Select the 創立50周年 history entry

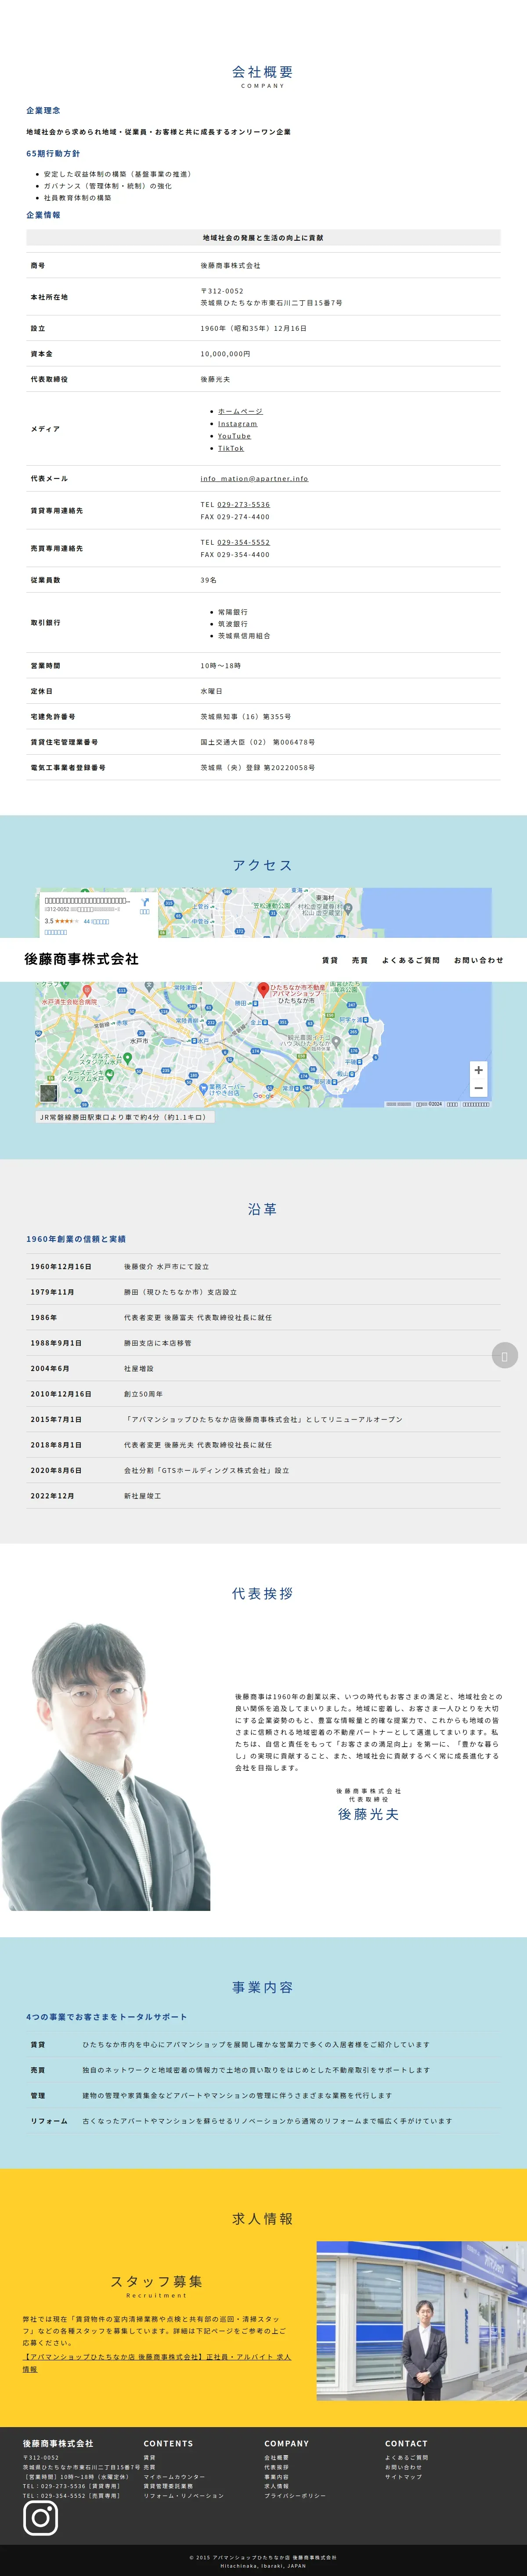[143, 1394]
